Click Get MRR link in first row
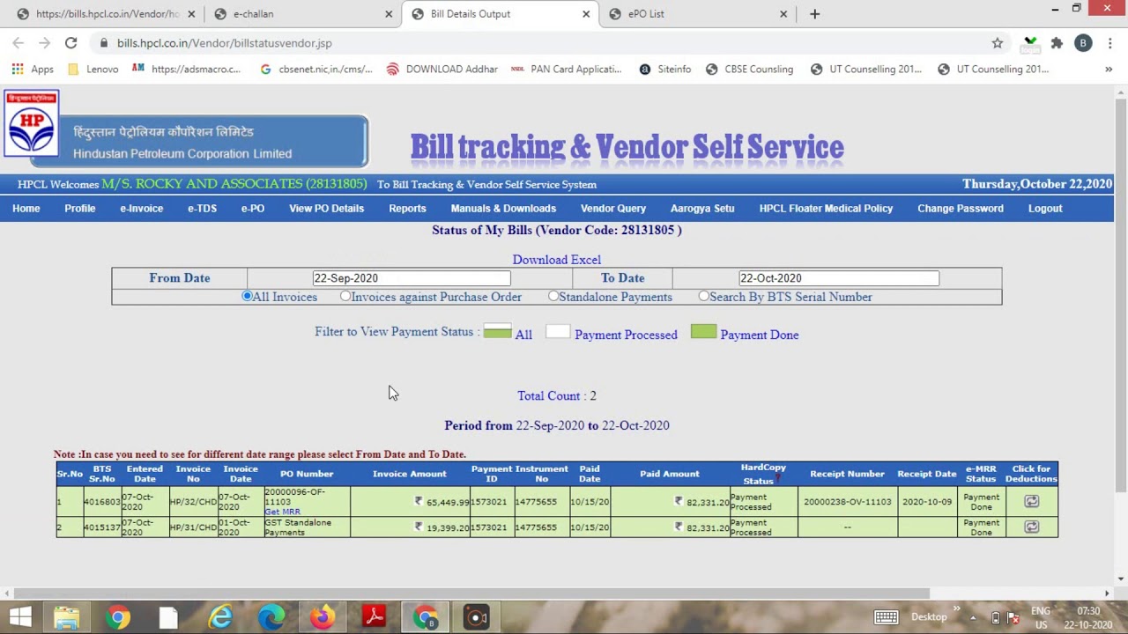The width and height of the screenshot is (1128, 634). tap(282, 512)
